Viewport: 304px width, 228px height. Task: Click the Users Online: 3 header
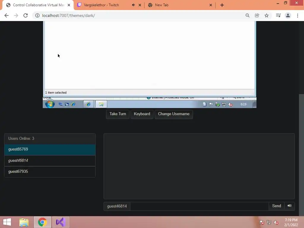[x=50, y=139]
